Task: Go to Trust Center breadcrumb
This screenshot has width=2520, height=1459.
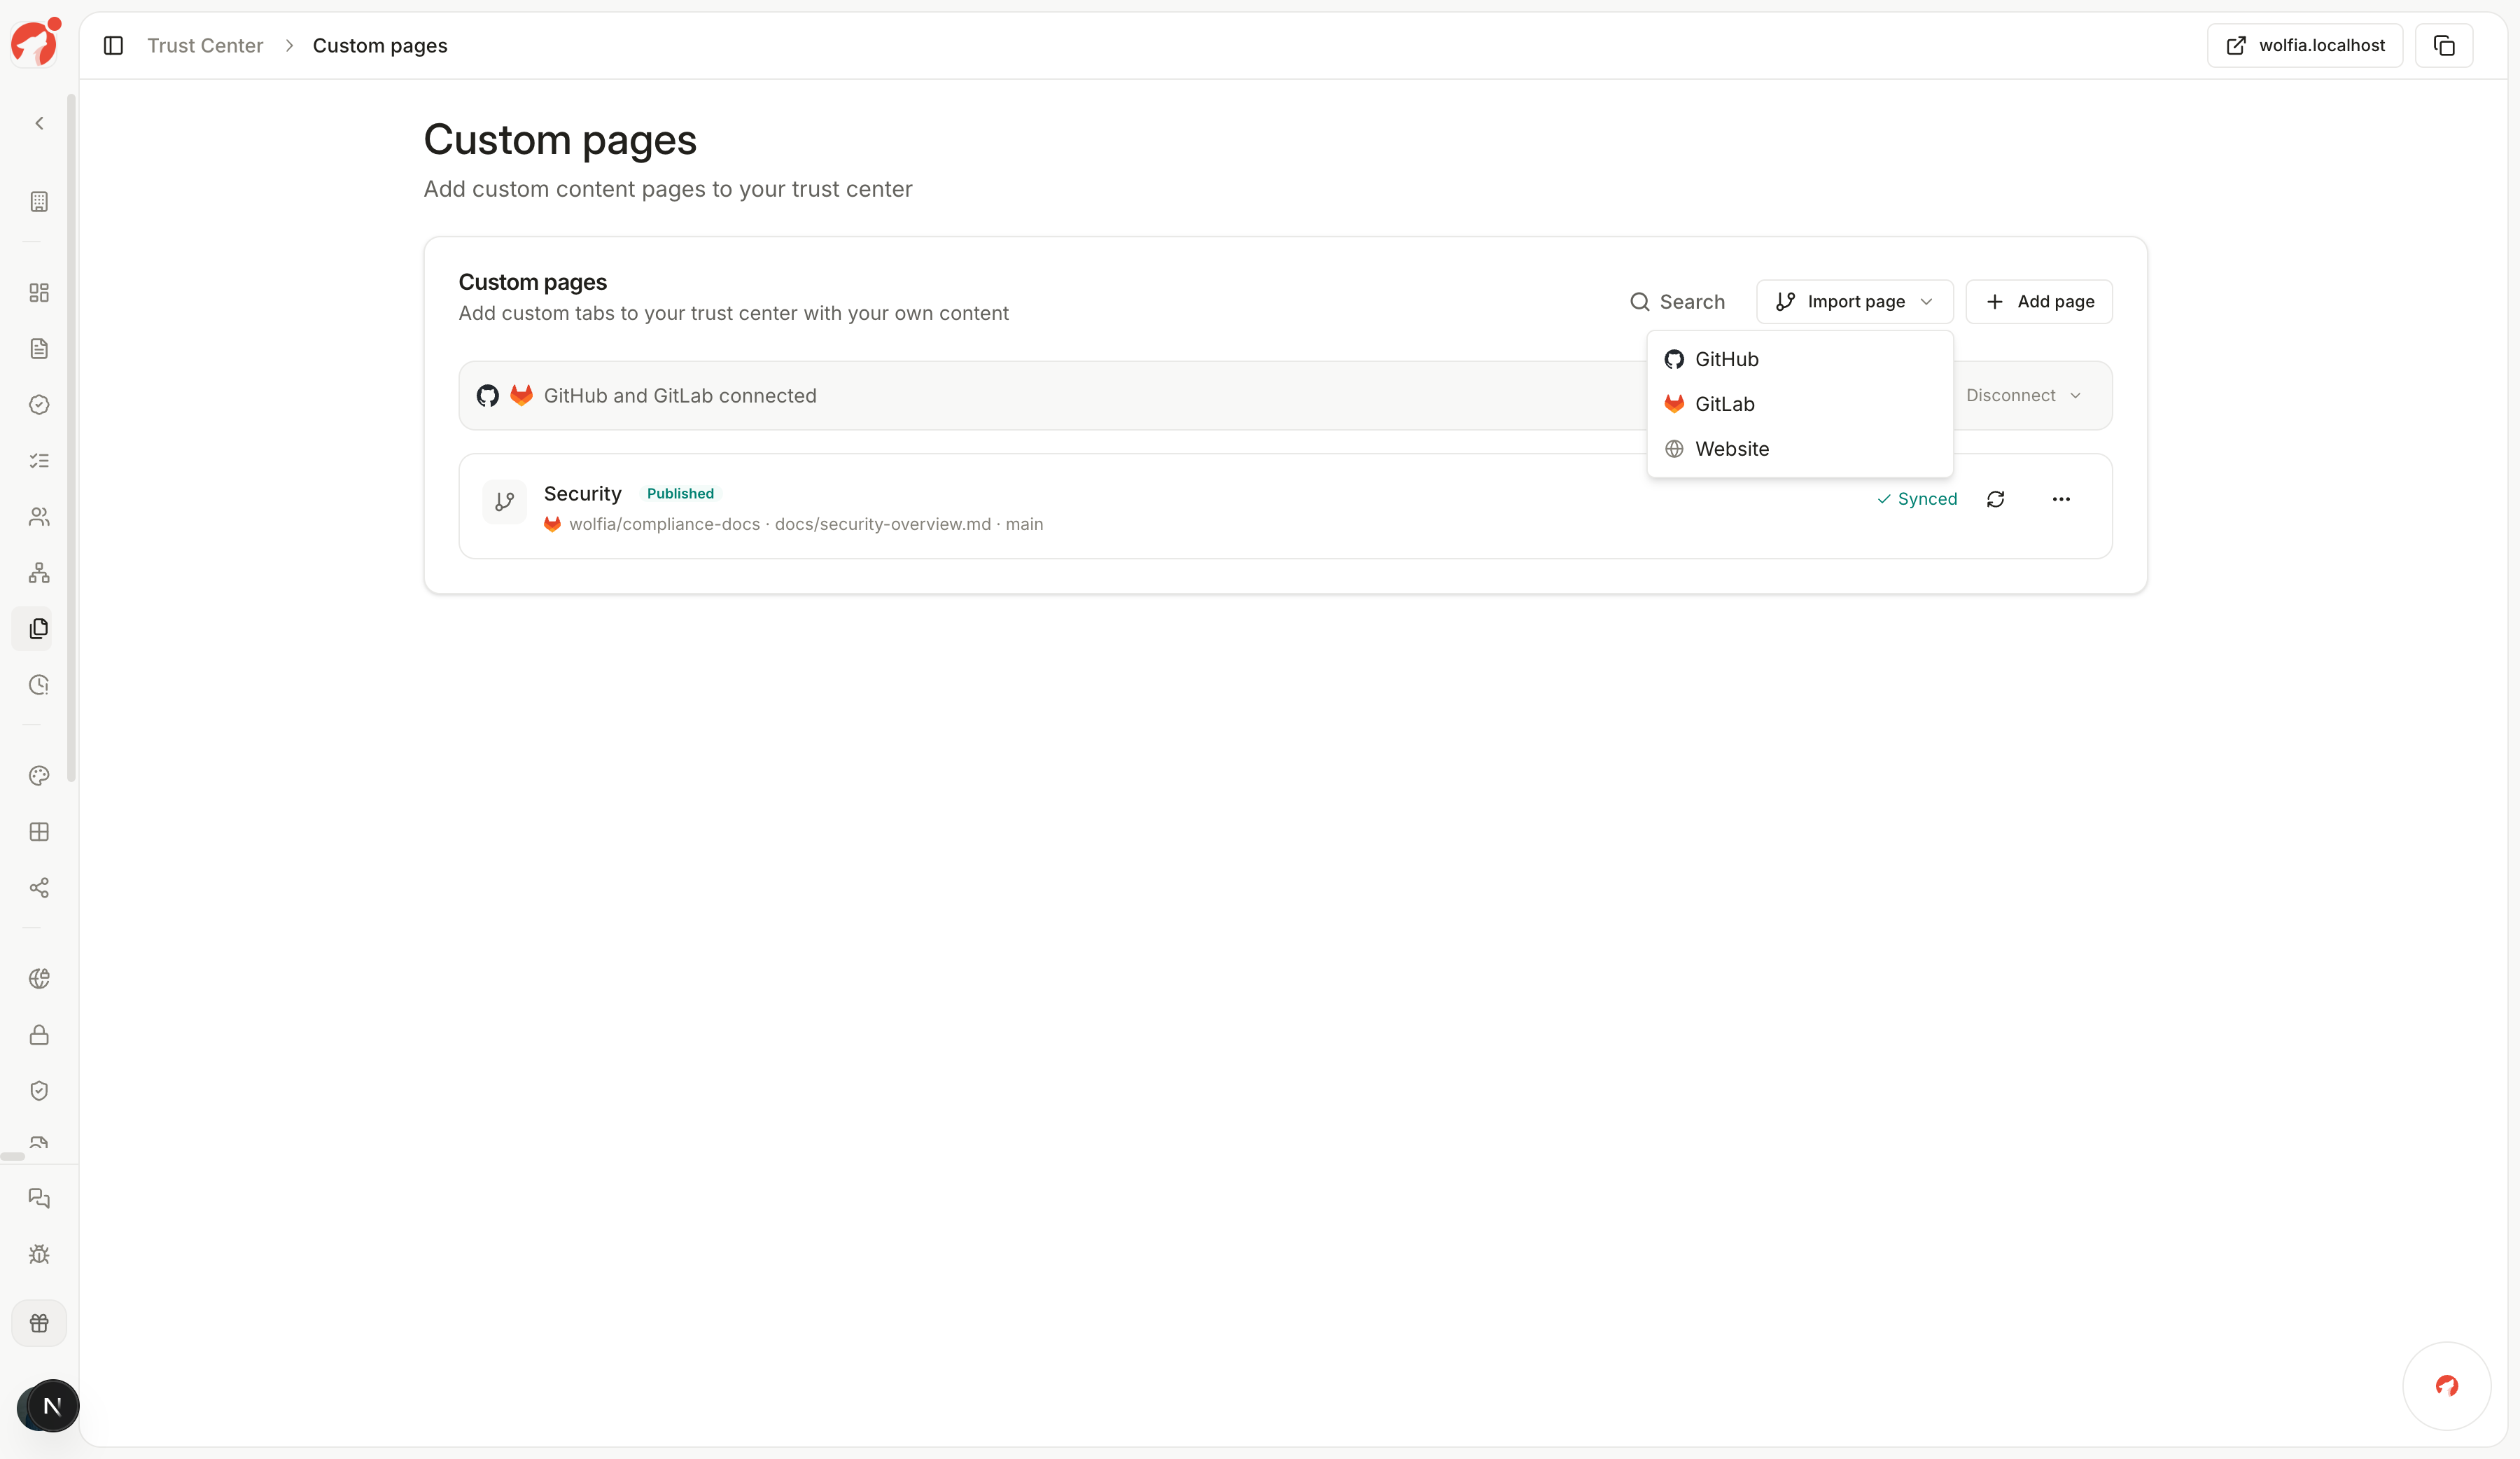Action: pos(205,46)
